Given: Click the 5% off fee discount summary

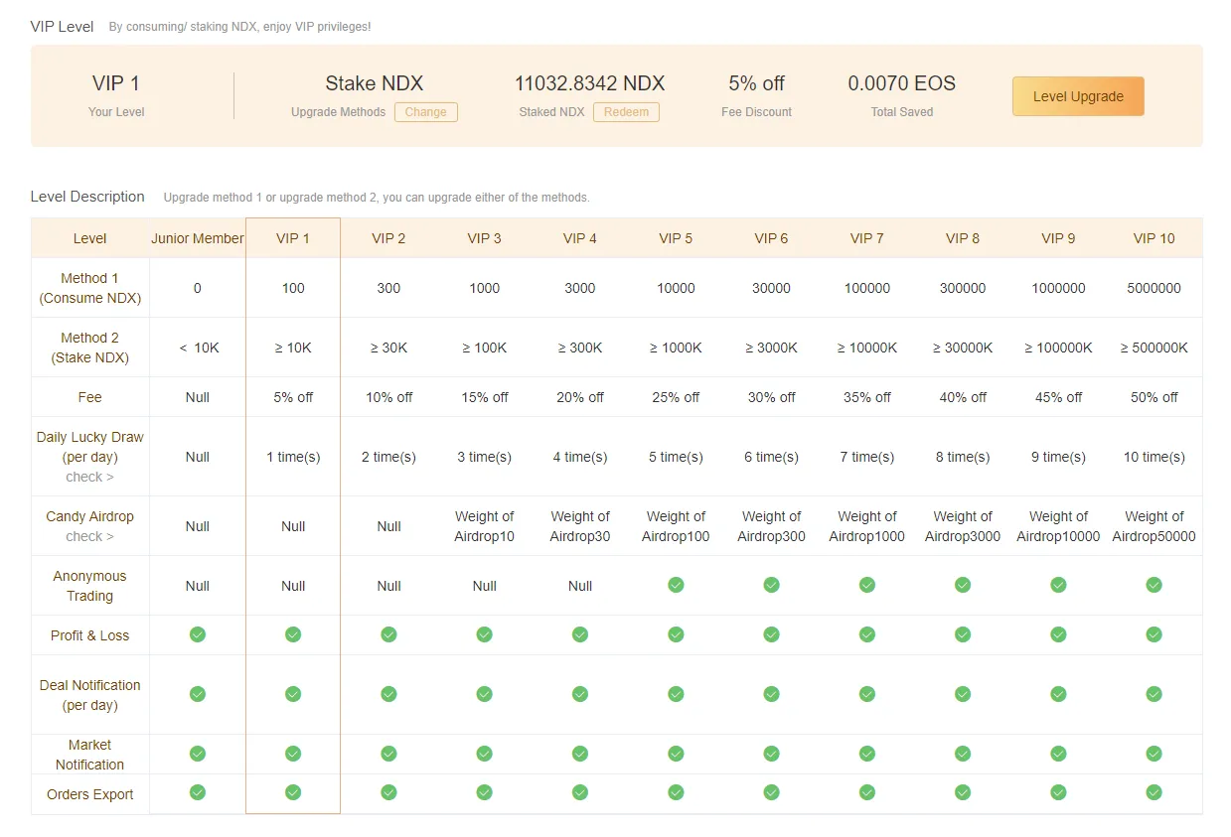Looking at the screenshot, I should point(756,83).
